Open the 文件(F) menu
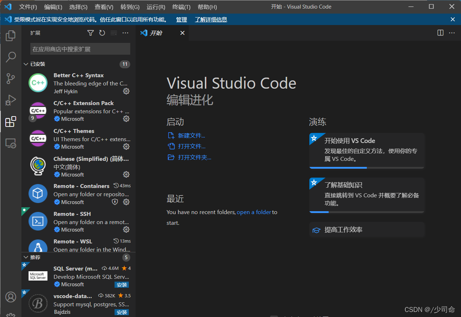 (x=28, y=7)
